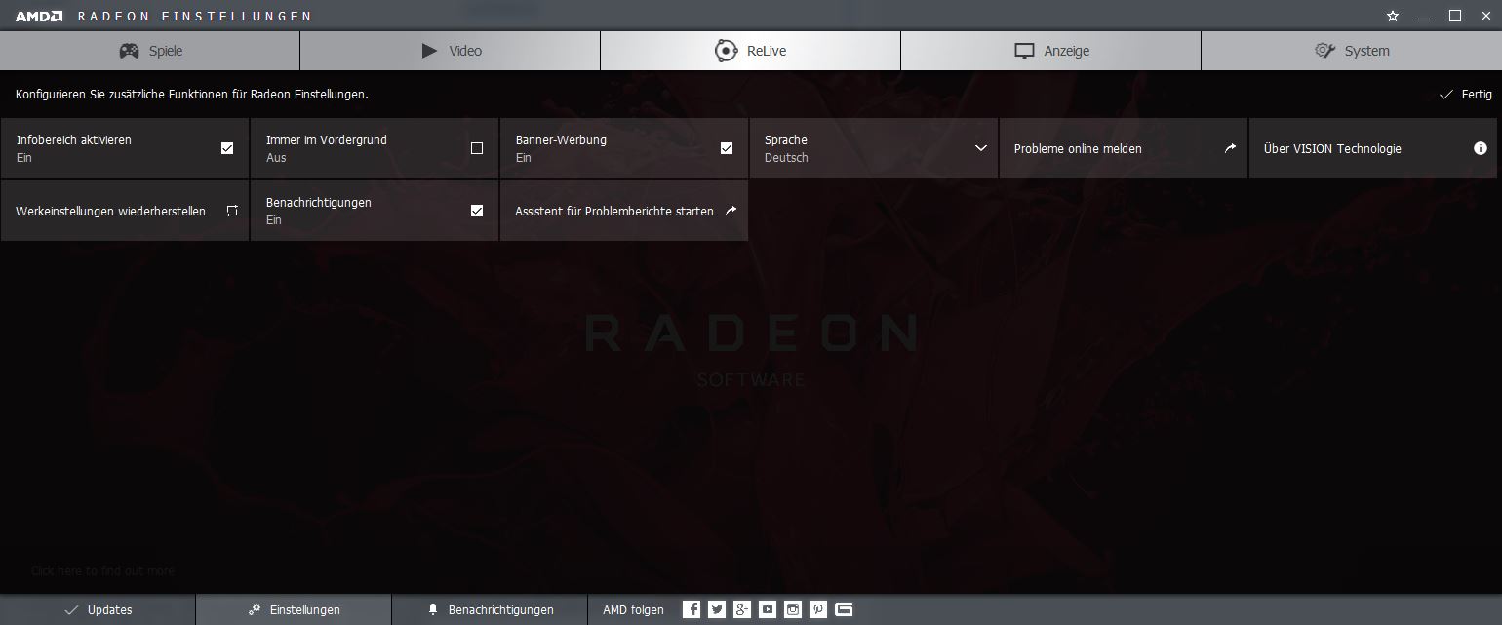Toggle the Benachrichtigungen Ein checkbox
Viewport: 1502px width, 625px height.
tap(477, 211)
